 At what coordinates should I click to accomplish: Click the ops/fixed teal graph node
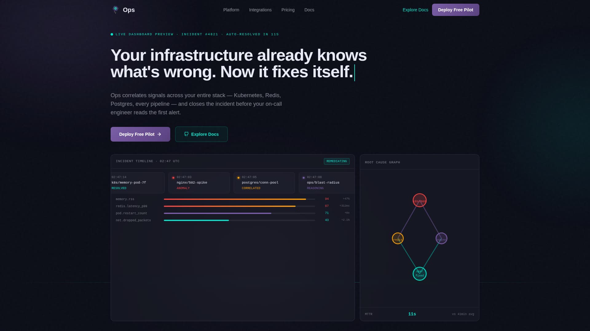click(419, 274)
